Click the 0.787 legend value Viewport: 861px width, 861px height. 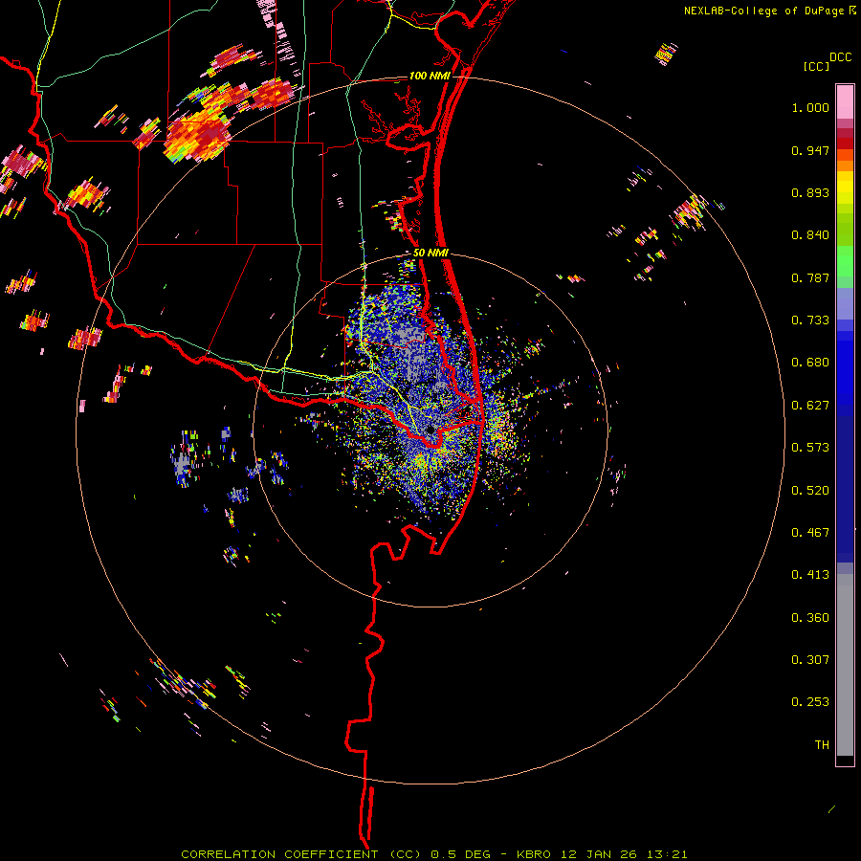coord(810,277)
